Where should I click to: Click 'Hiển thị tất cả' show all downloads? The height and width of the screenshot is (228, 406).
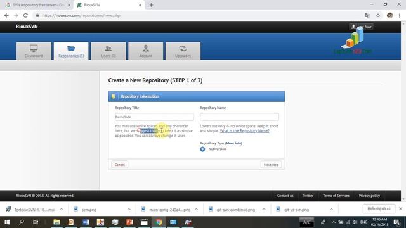click(379, 208)
